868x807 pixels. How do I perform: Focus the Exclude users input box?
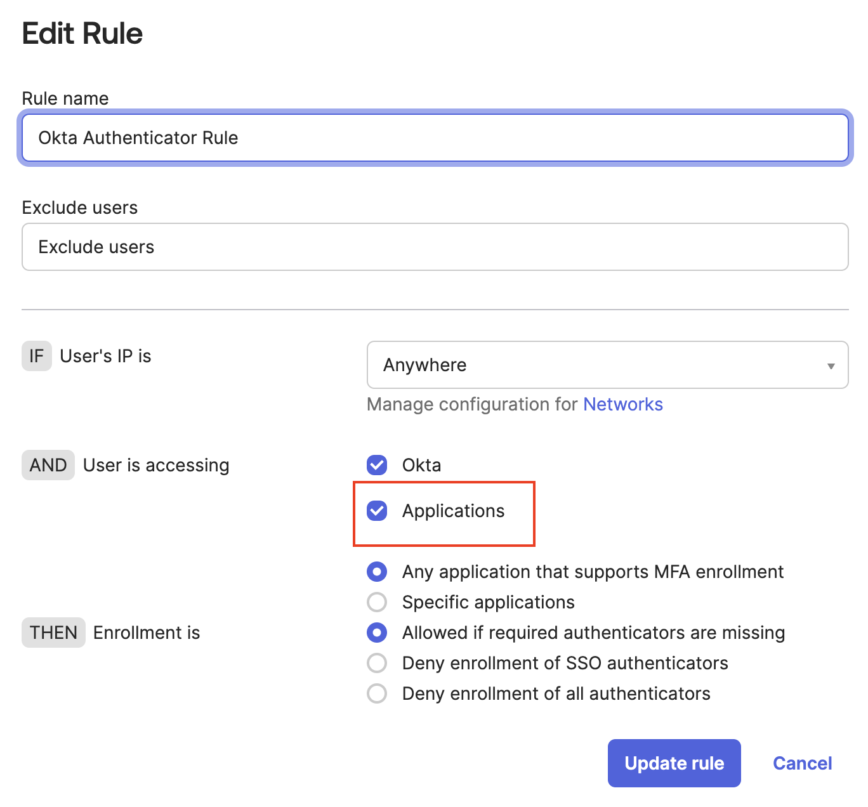click(x=435, y=247)
